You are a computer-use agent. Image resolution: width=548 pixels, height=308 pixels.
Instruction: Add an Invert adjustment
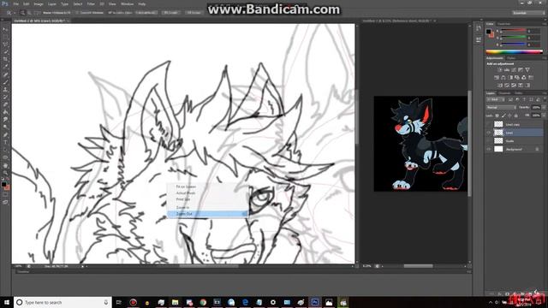[500, 86]
